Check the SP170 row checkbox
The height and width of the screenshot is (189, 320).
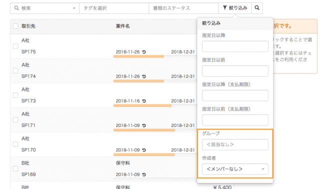15,144
